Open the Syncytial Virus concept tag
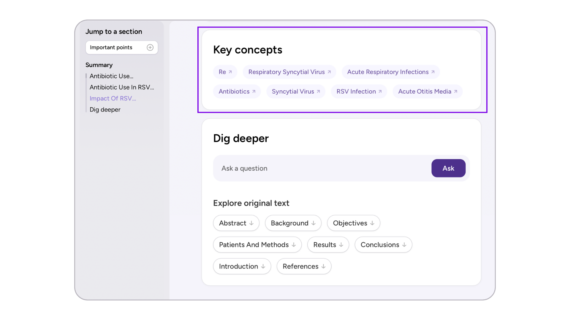The height and width of the screenshot is (320, 570). pyautogui.click(x=296, y=92)
